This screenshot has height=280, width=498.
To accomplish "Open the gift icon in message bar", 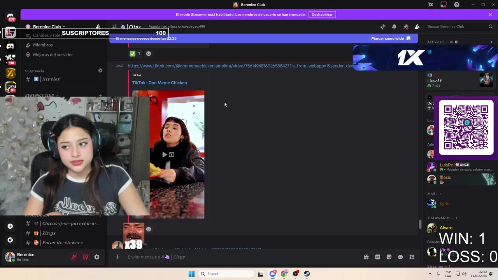I will pos(366,257).
